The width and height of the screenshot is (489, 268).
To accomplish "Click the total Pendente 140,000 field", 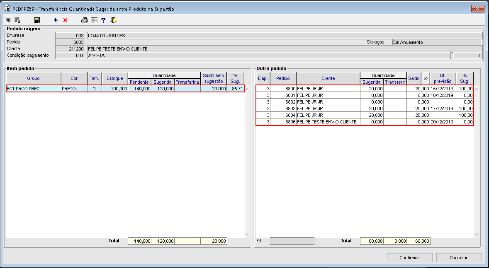I will coord(139,241).
